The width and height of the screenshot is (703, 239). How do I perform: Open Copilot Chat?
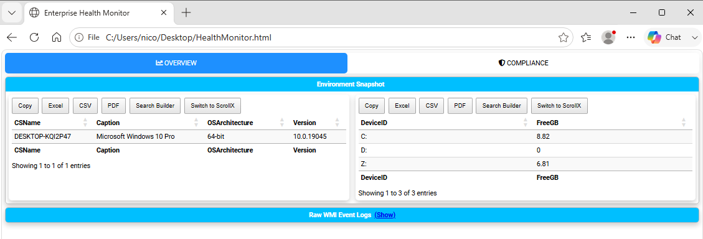tap(664, 38)
